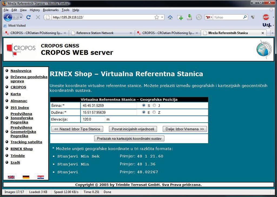Switch to the first CROPOS tab
Image resolution: width=277 pixels, height=197 pixels.
tap(36, 33)
